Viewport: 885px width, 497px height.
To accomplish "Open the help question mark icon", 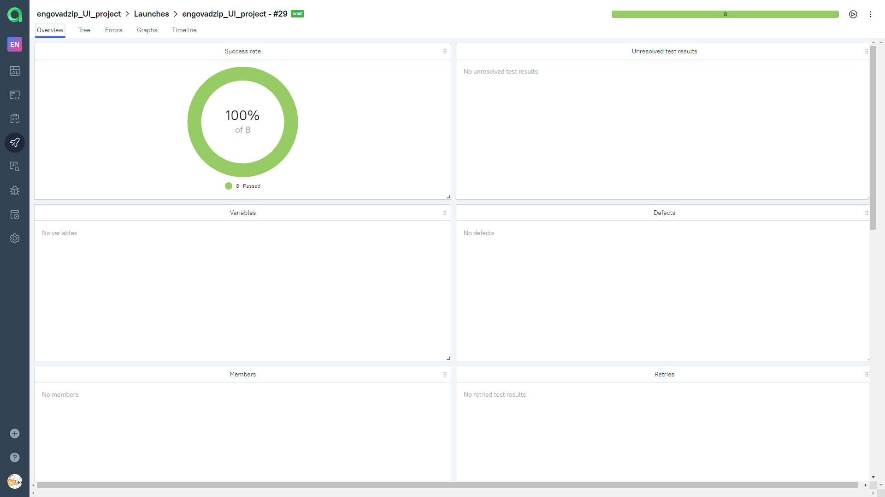I will point(15,457).
